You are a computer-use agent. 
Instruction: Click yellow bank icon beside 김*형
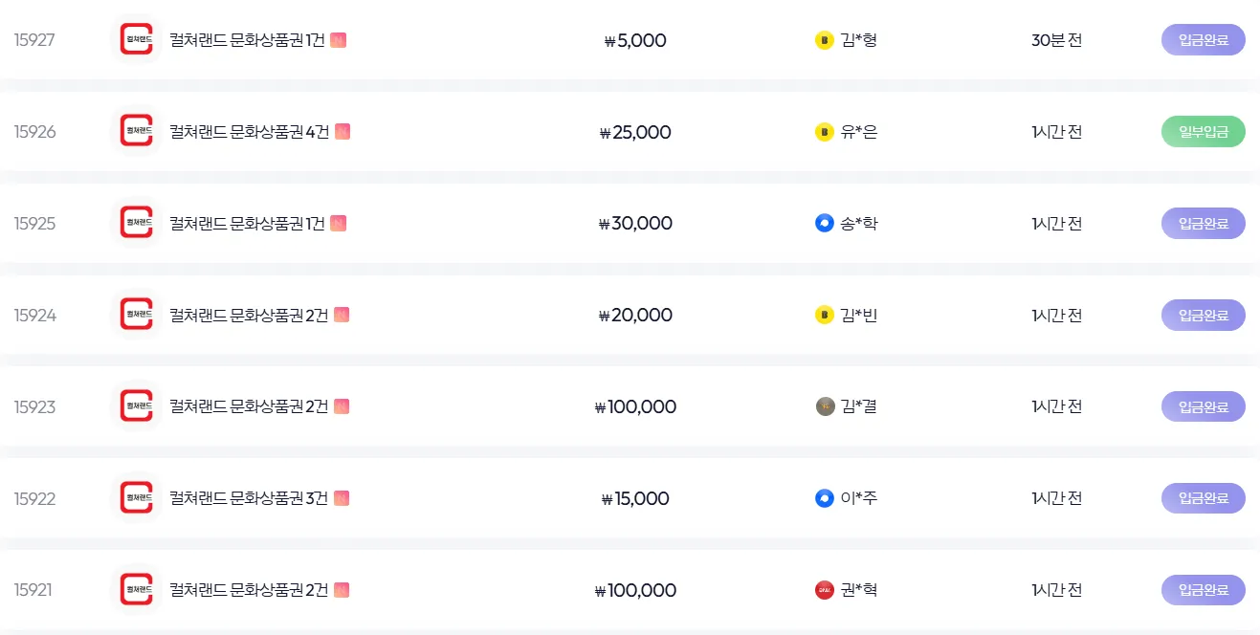pyautogui.click(x=824, y=40)
